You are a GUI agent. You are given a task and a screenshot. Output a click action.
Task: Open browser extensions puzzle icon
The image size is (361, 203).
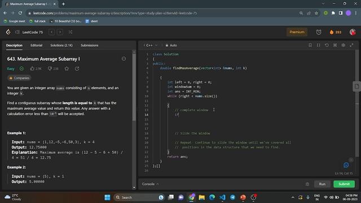[333, 13]
